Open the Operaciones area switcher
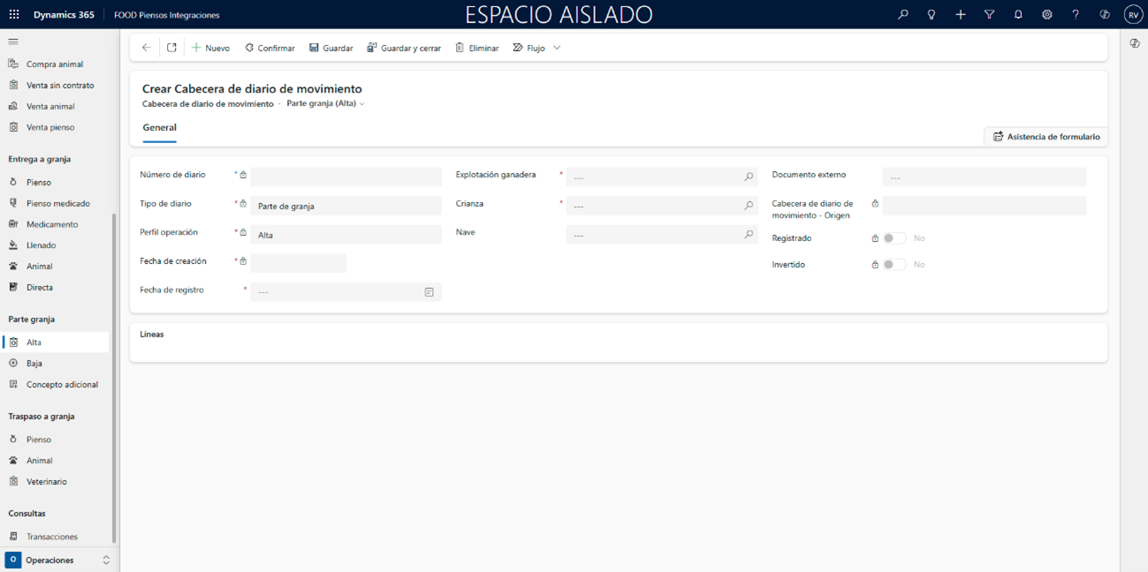The height and width of the screenshot is (572, 1148). coord(58,560)
